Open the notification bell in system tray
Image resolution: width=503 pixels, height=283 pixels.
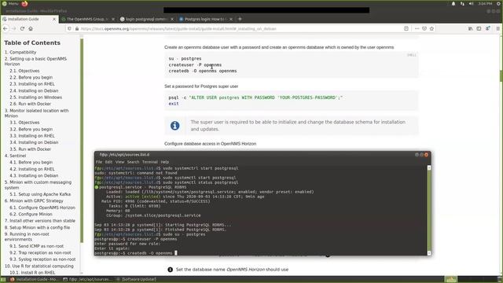[453, 3]
